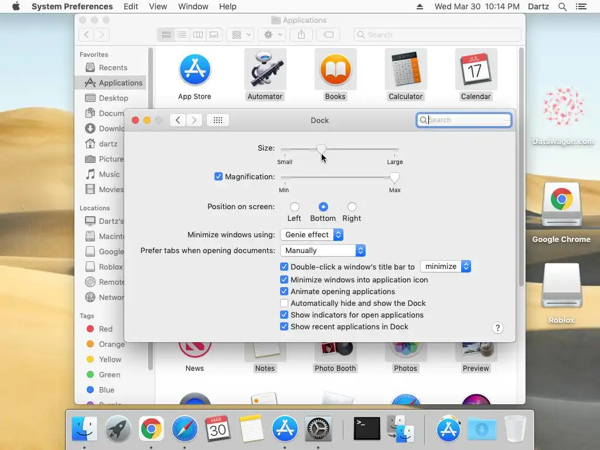Toggle Show indicators for open applications
600x450 pixels.
[x=284, y=315]
